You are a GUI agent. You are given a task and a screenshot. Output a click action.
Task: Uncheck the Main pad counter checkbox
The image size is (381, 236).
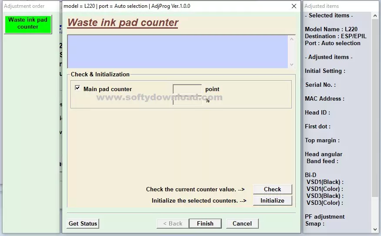(77, 88)
